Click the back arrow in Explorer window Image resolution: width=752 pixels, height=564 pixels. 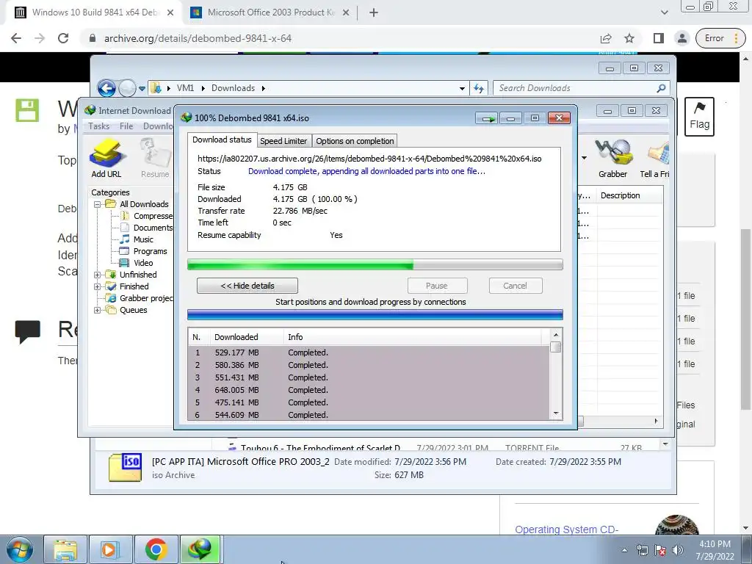[106, 88]
